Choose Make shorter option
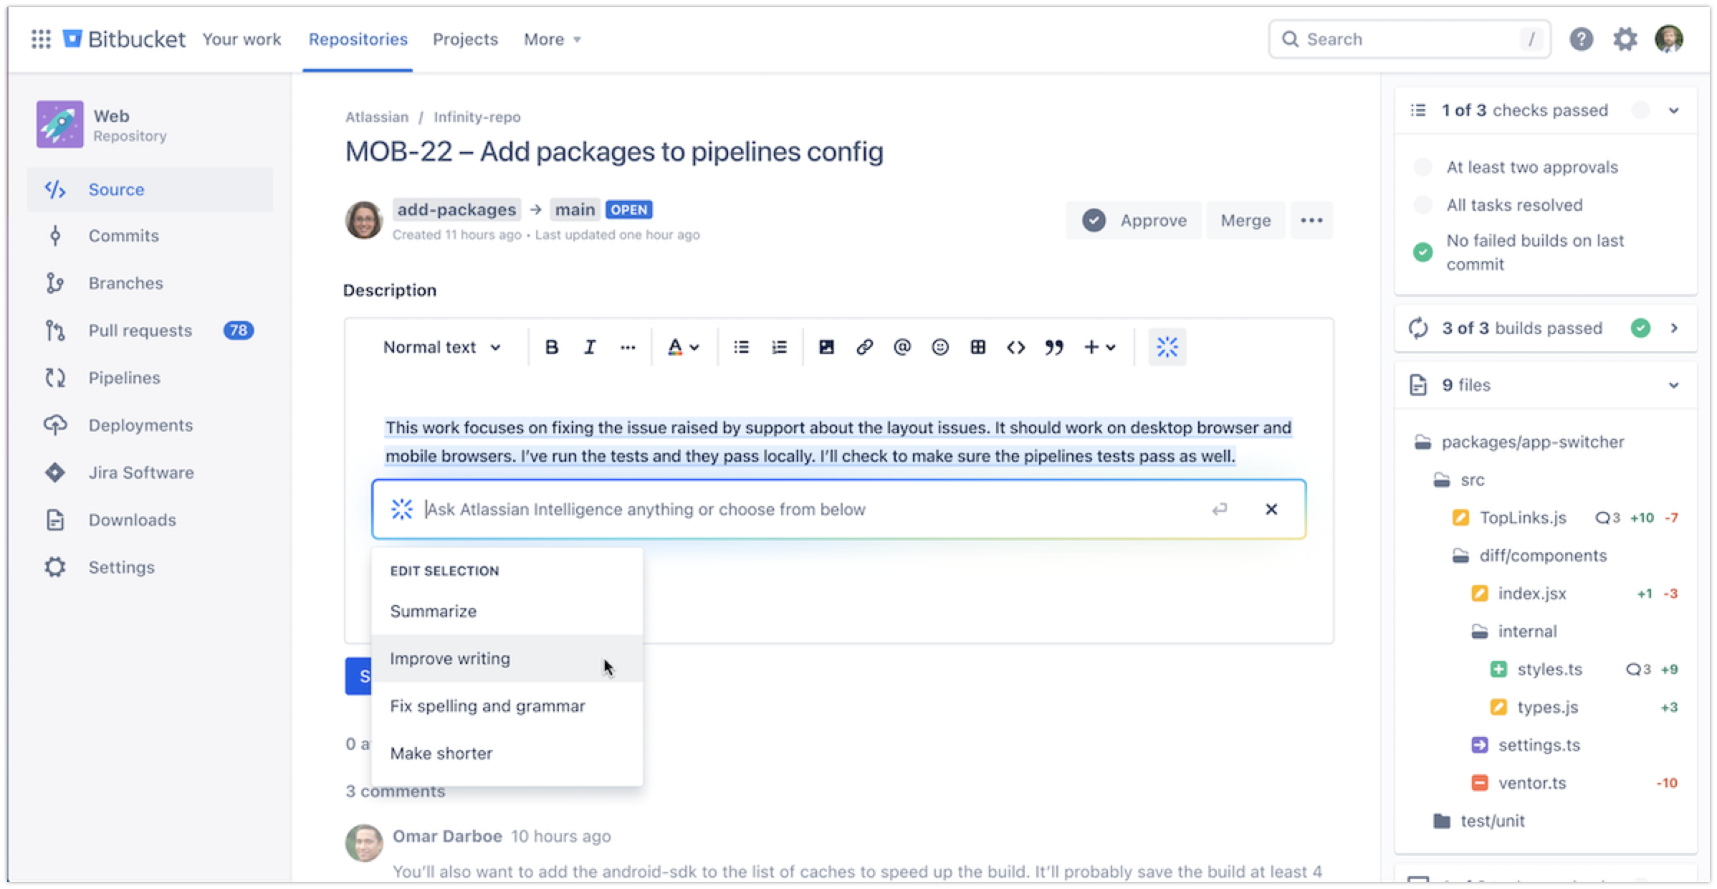This screenshot has height=889, width=1717. coord(507,753)
